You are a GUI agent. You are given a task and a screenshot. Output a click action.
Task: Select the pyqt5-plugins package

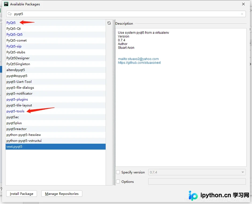[55, 99]
